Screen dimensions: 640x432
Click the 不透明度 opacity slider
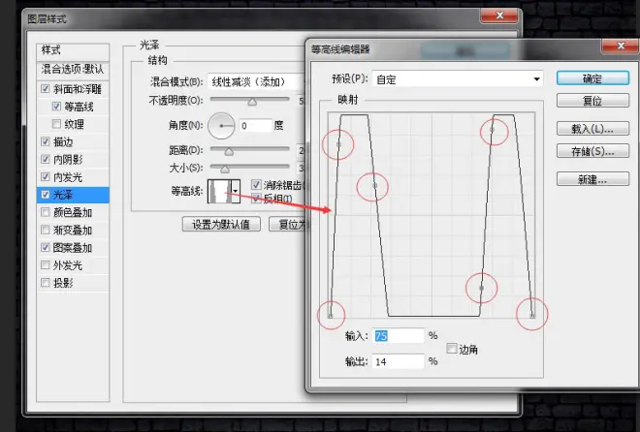coord(252,101)
